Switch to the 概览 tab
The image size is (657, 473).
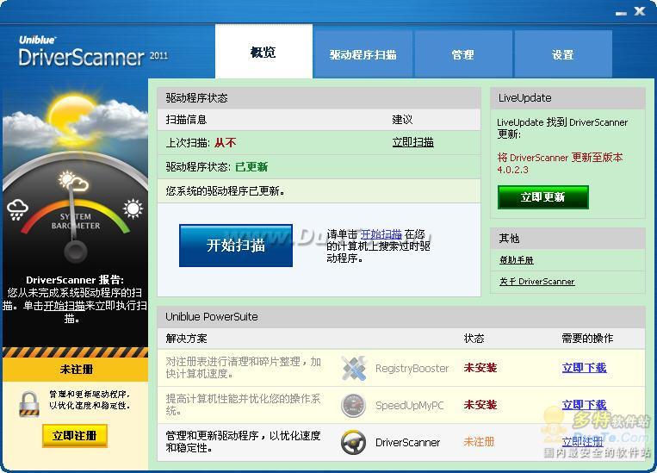tap(263, 52)
